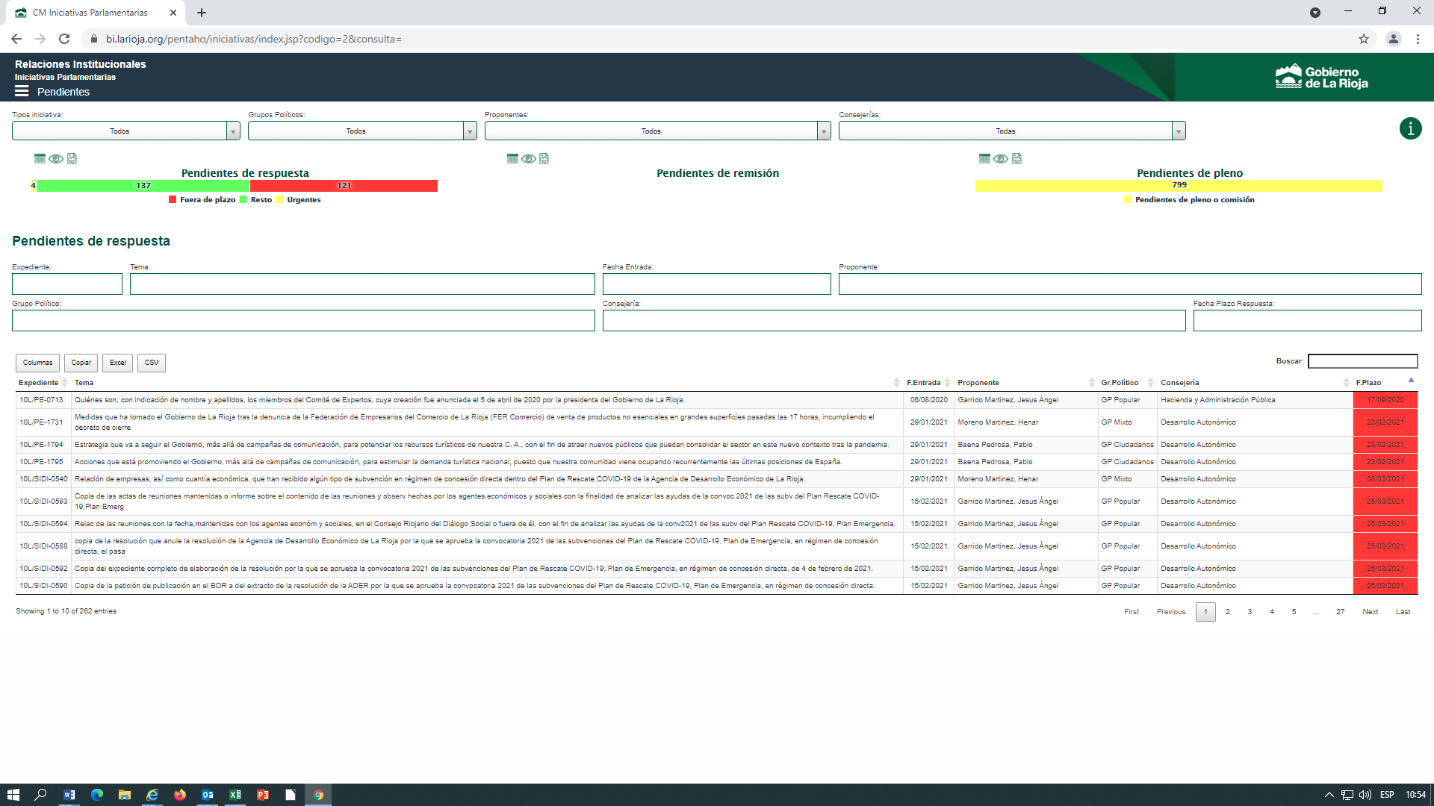1434x806 pixels.
Task: Focus the Tema filter field
Action: [x=362, y=284]
